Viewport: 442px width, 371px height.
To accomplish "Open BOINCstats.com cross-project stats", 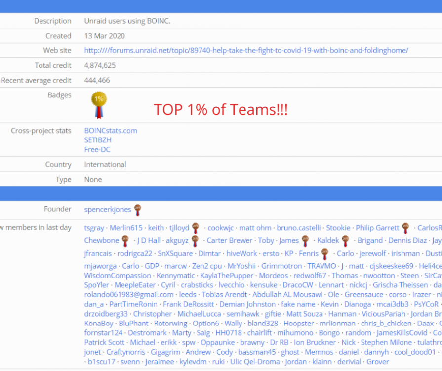I will (111, 131).
